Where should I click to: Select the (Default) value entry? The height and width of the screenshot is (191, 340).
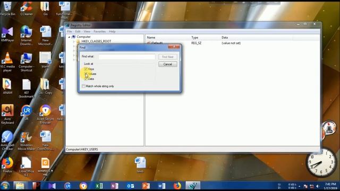(157, 43)
